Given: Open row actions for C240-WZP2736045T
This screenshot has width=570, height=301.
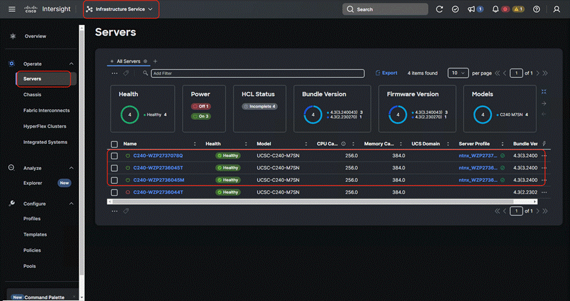Looking at the screenshot, I should [544, 168].
